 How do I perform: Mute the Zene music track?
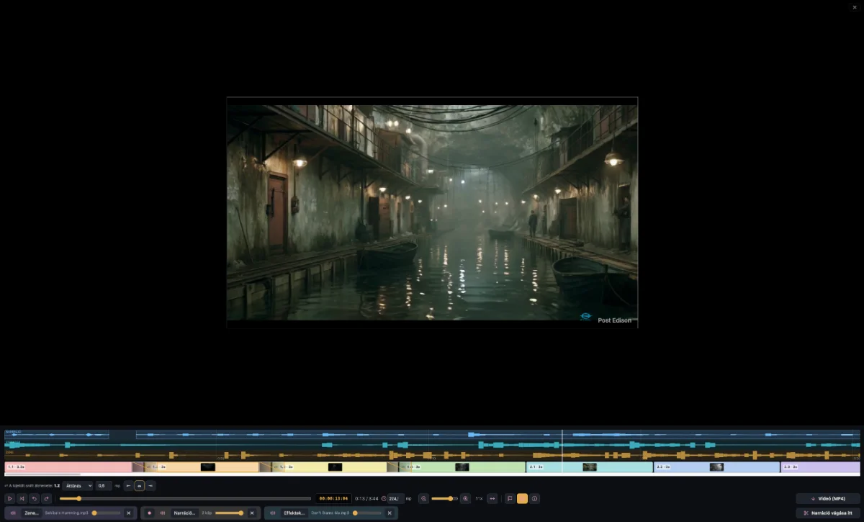click(x=13, y=513)
